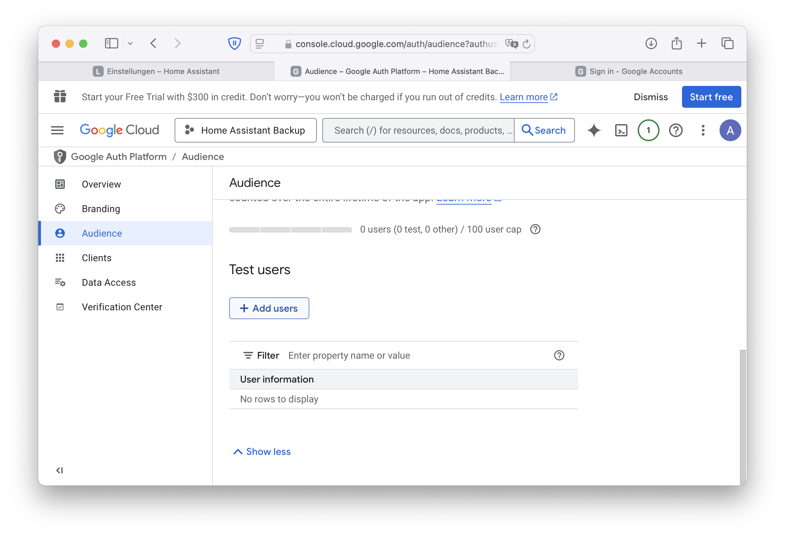Toggle Safari sidebar visibility
Screen dimensions: 785x536
(x=111, y=44)
